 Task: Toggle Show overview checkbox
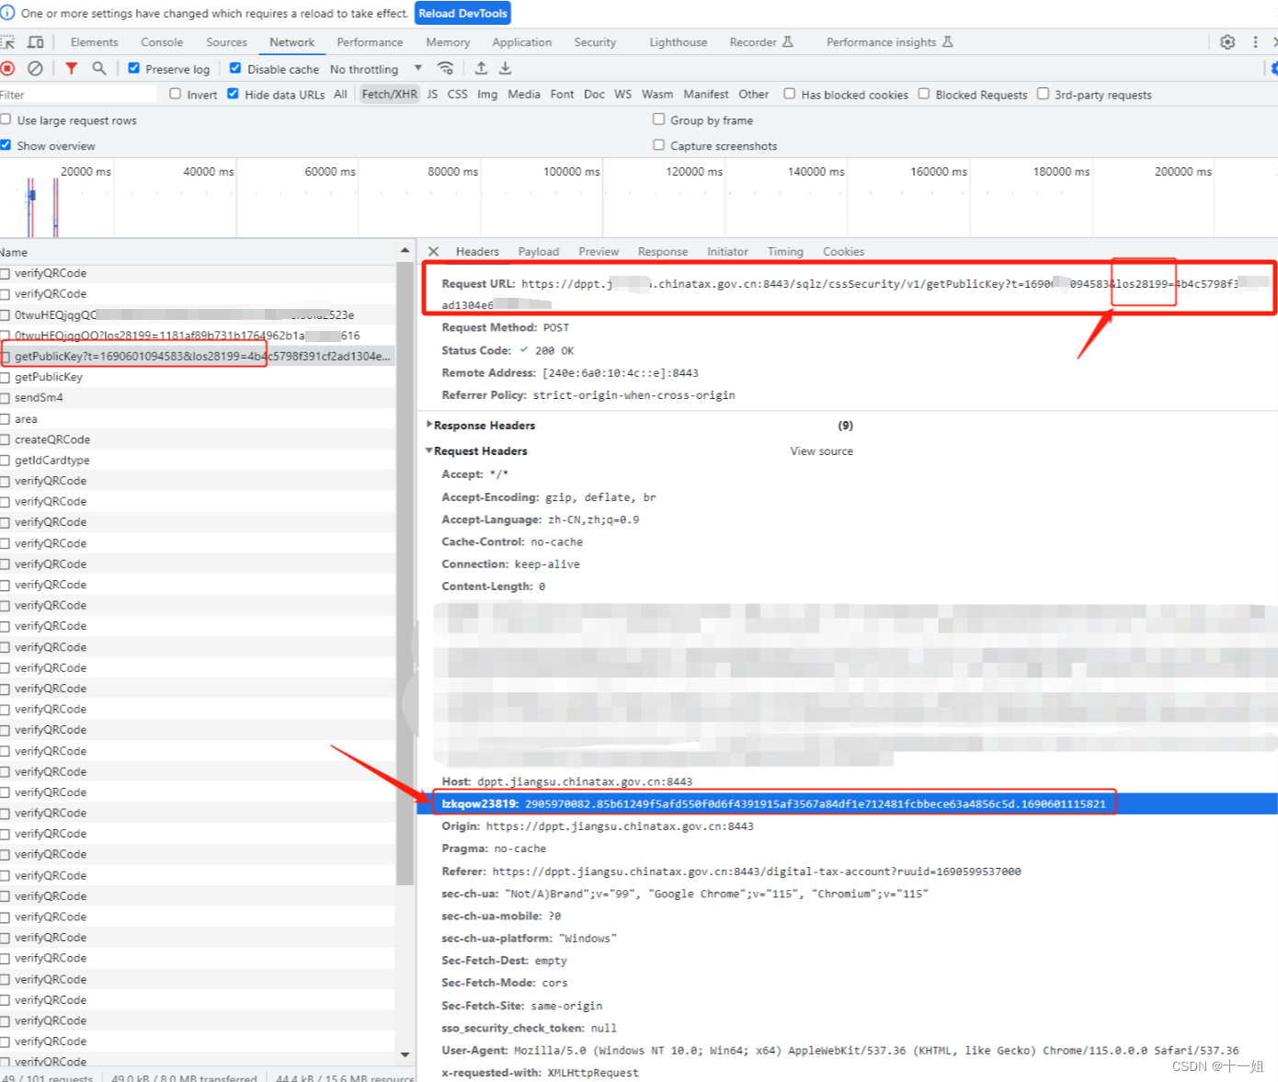pyautogui.click(x=6, y=145)
